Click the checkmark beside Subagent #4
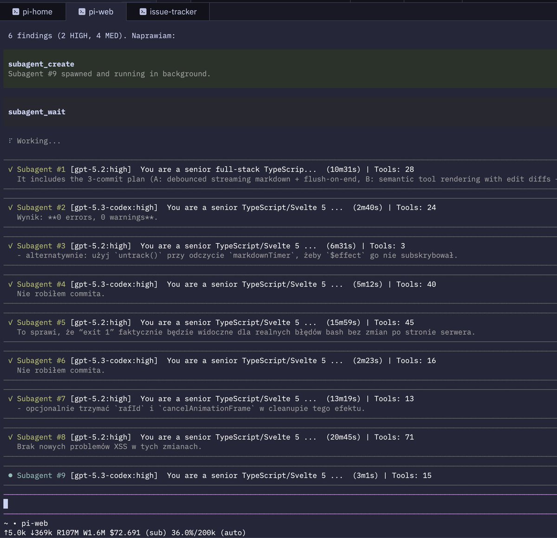The image size is (557, 538). (10, 284)
